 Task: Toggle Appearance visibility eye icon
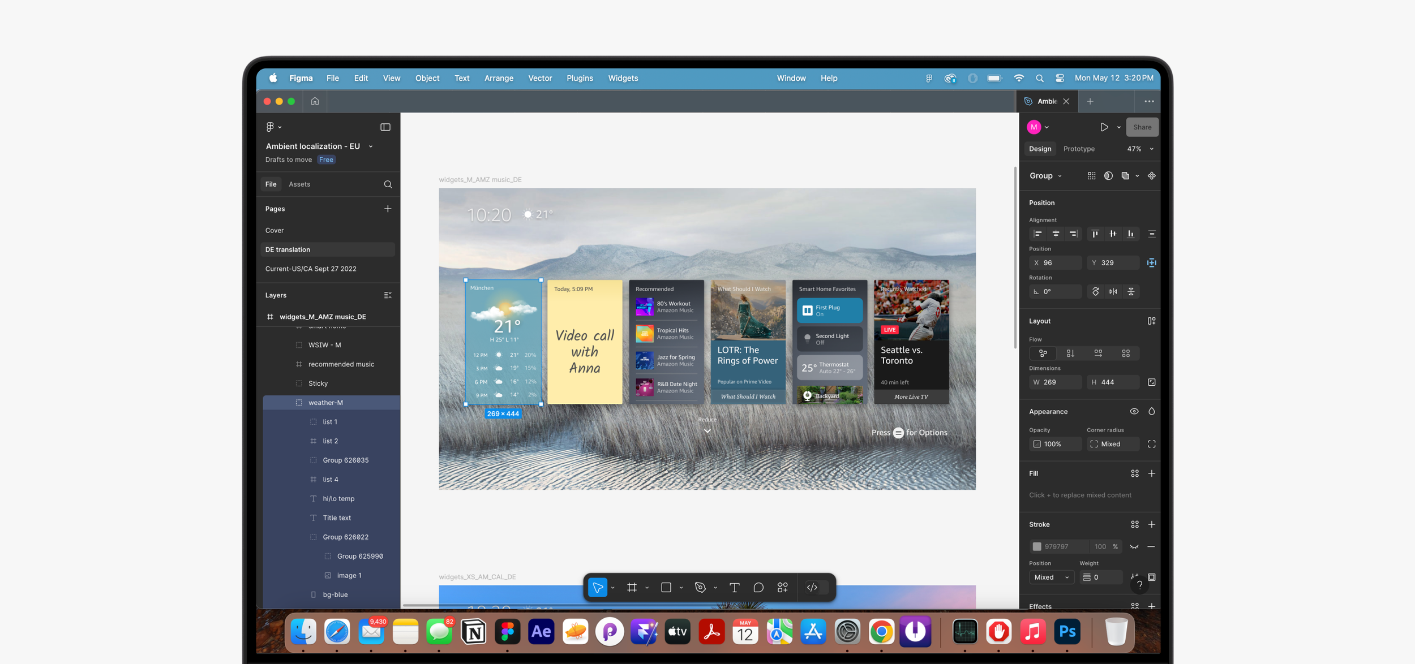(1134, 412)
